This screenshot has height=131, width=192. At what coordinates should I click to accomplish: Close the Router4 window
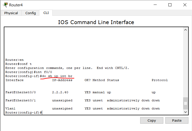click(185, 5)
